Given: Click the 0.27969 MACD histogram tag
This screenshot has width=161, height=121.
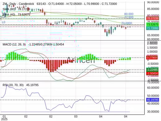Looking at the screenshot, I should pos(152,58).
